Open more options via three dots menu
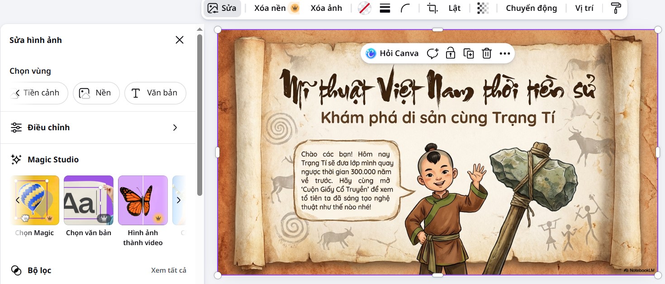Image resolution: width=665 pixels, height=284 pixels. tap(504, 53)
